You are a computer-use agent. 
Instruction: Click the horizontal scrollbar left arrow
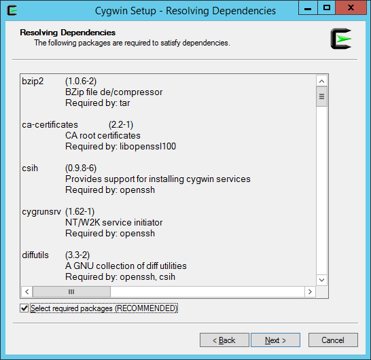[27, 291]
